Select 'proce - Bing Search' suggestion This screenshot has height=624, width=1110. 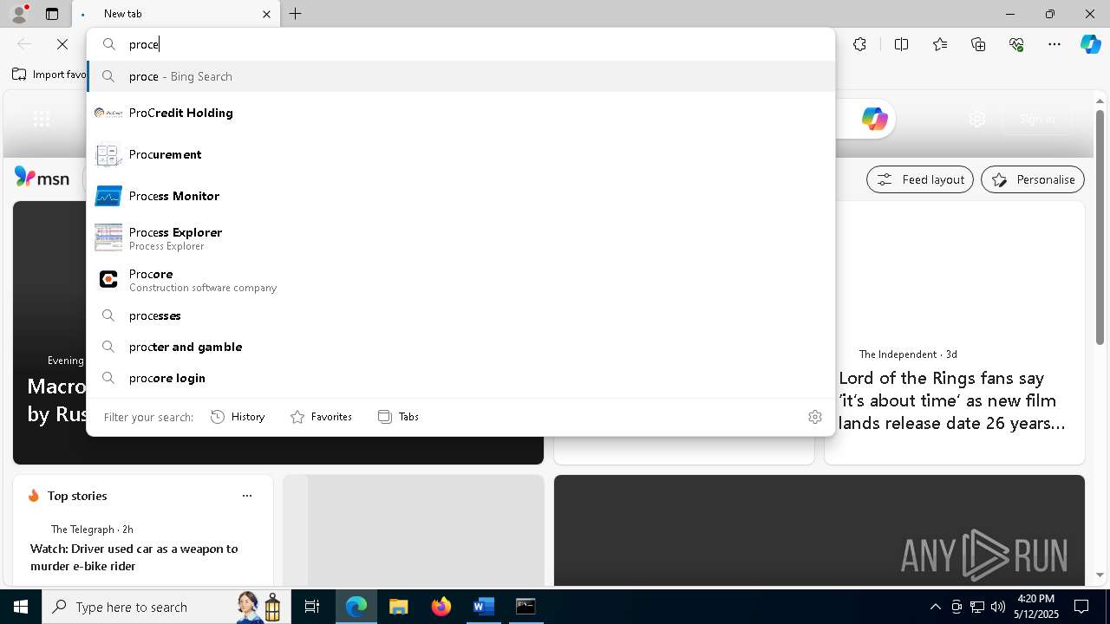460,76
